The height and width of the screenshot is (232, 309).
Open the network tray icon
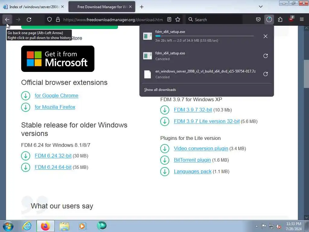coord(271,227)
